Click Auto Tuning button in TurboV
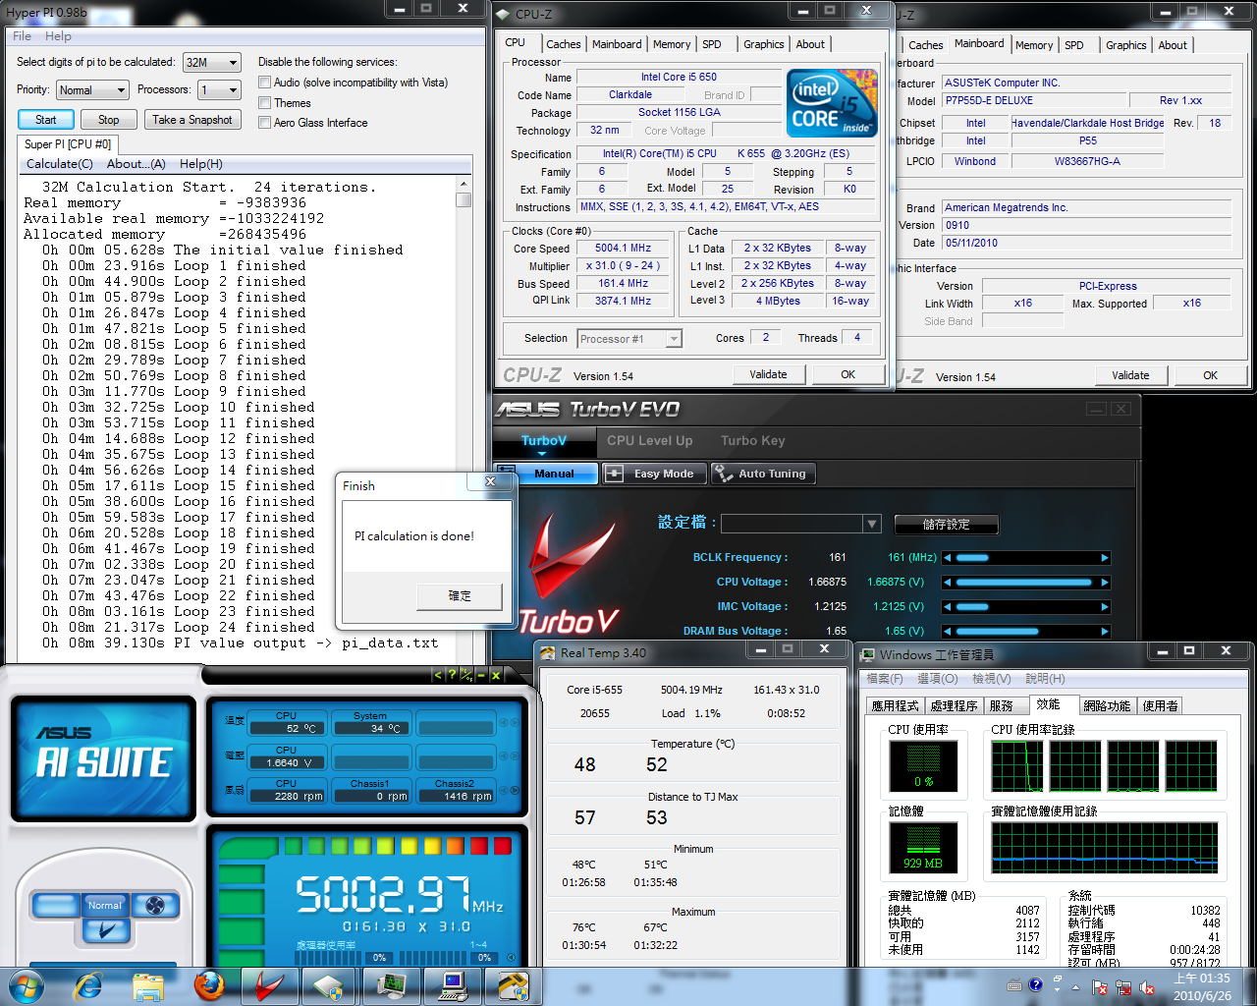The width and height of the screenshot is (1257, 1006). point(762,474)
